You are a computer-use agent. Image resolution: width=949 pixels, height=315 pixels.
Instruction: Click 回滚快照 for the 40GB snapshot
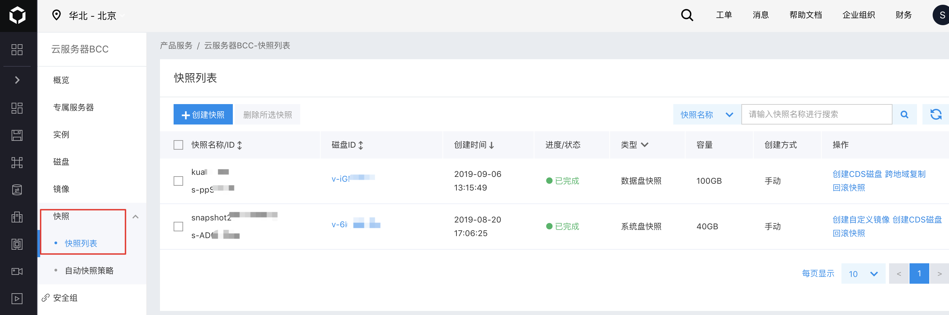click(x=849, y=233)
